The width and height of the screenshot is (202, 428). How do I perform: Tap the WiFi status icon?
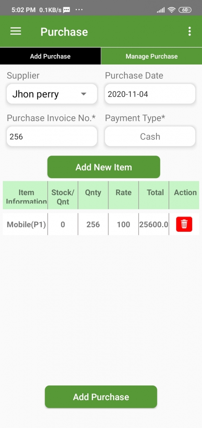click(x=172, y=10)
